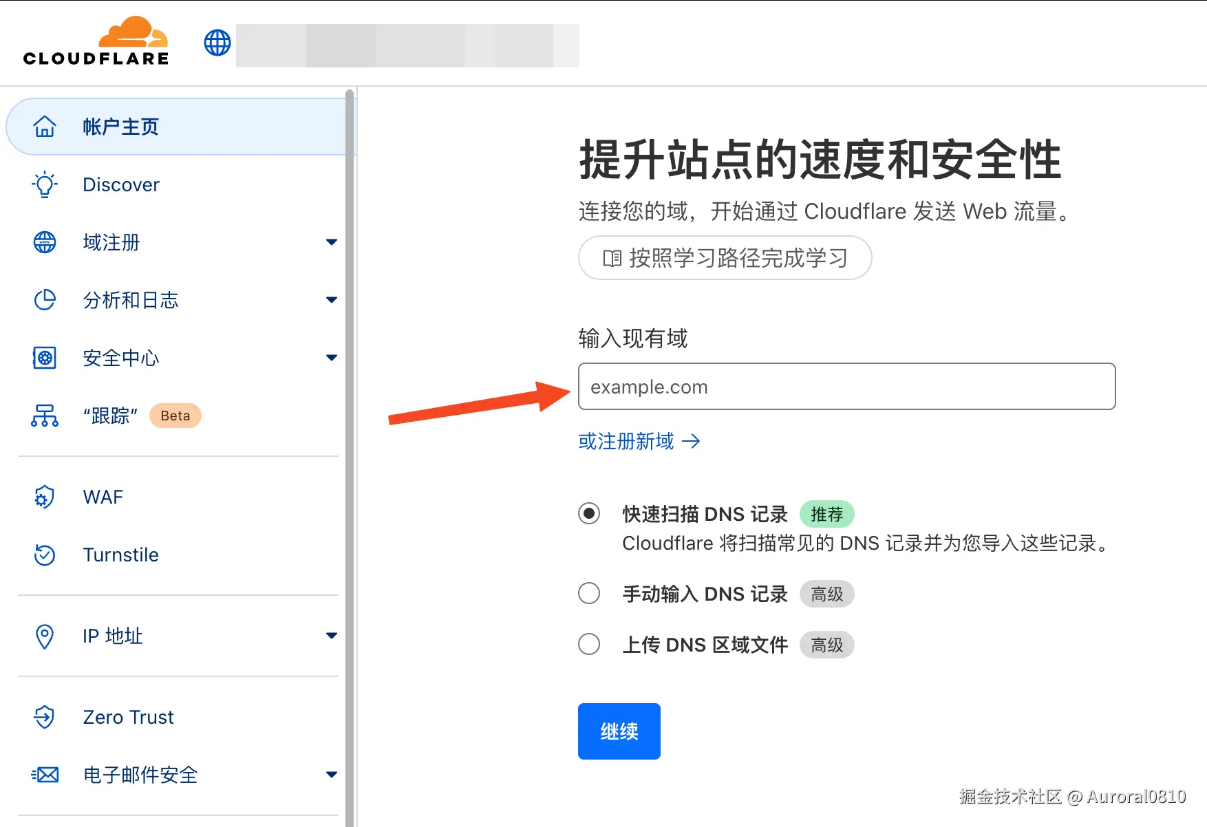The height and width of the screenshot is (827, 1207).
Task: Expand the 安全中心 sidebar section
Action: (x=332, y=358)
